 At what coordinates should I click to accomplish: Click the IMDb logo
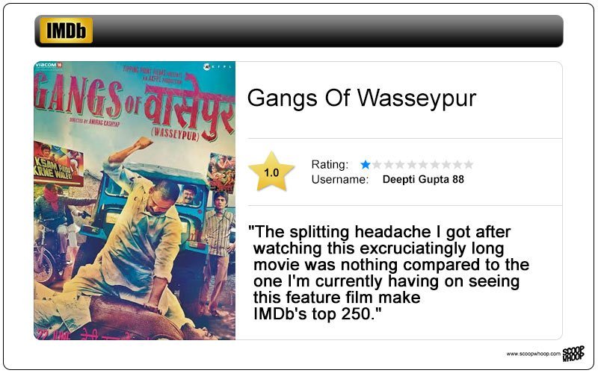pyautogui.click(x=66, y=31)
